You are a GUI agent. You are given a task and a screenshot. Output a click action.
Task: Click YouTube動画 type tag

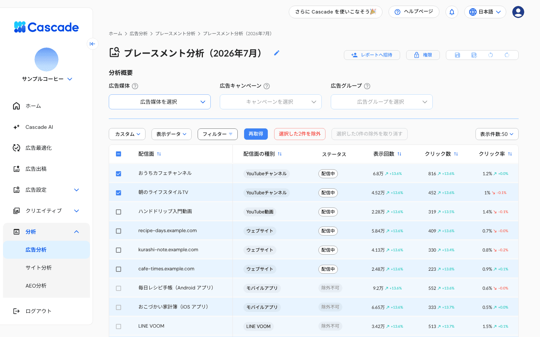pos(260,212)
